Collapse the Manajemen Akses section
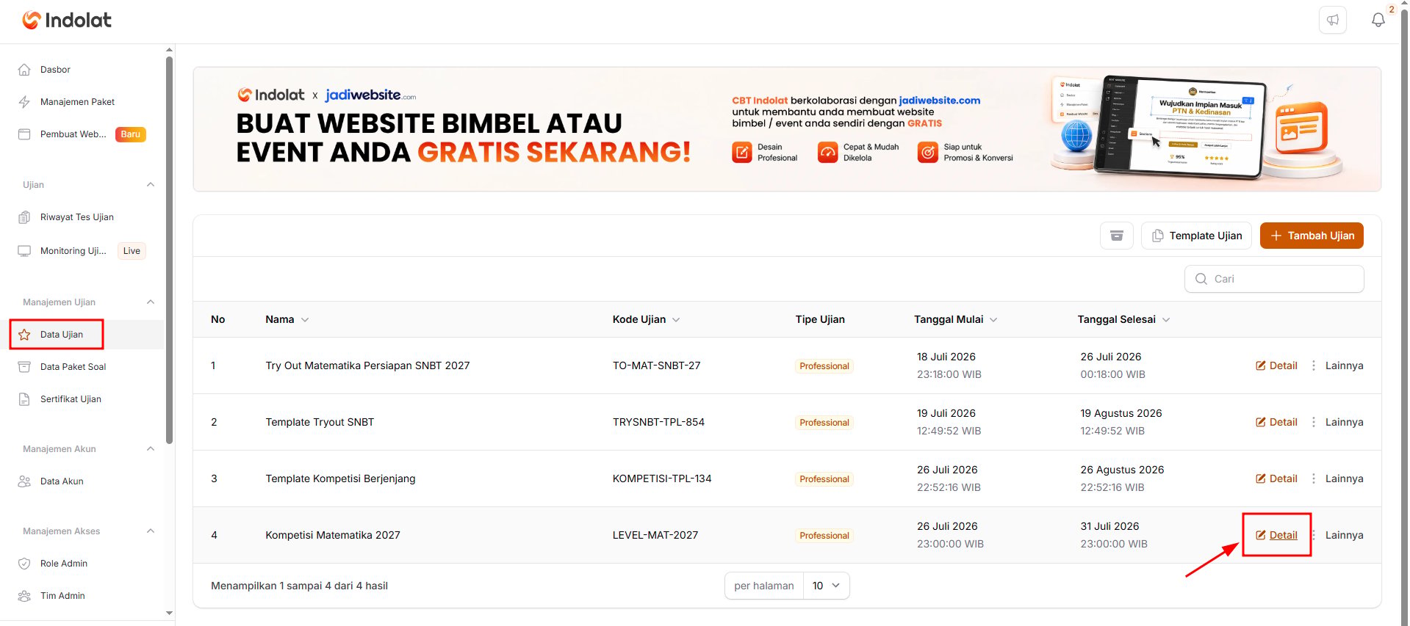The width and height of the screenshot is (1410, 626). [x=151, y=531]
